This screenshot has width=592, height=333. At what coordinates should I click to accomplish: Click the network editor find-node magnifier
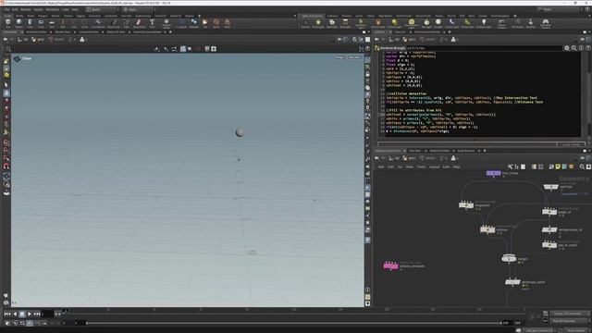click(x=582, y=166)
